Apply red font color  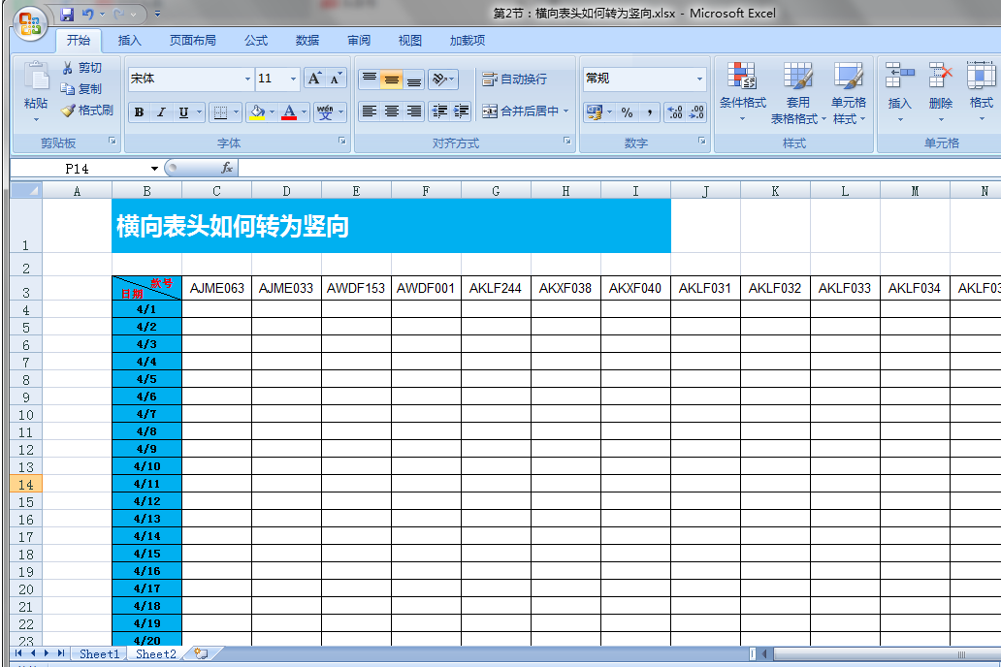coord(288,112)
